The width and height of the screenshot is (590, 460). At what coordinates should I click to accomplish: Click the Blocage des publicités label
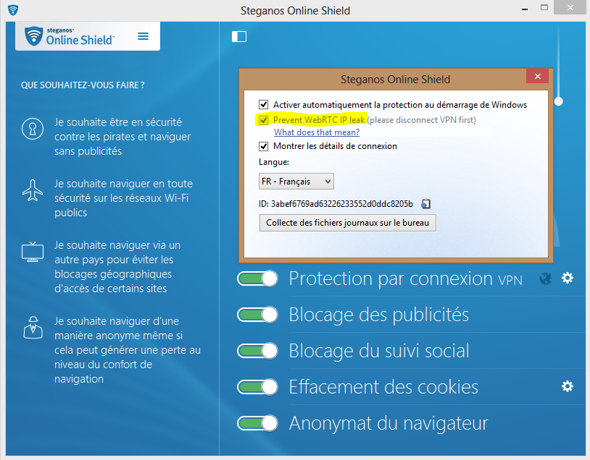pos(379,315)
